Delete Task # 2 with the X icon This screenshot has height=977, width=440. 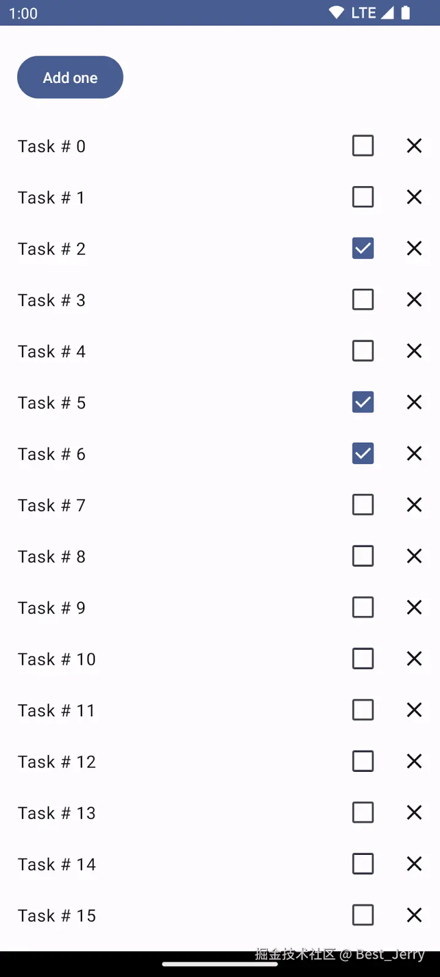[414, 249]
